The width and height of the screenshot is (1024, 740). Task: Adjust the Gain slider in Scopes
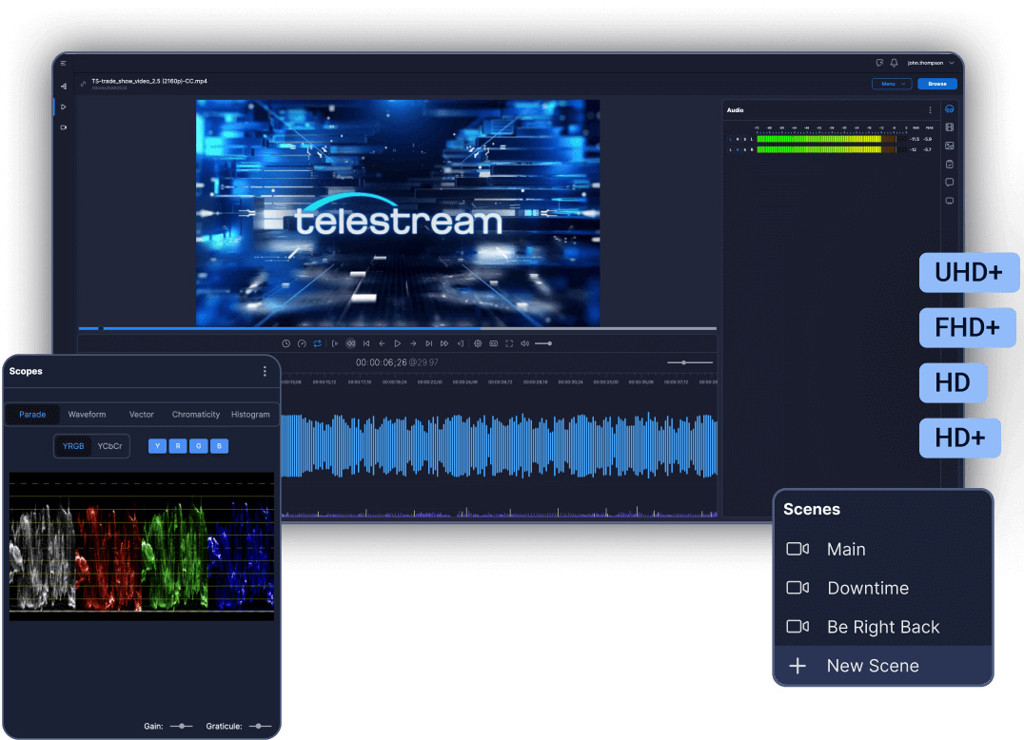(x=181, y=726)
